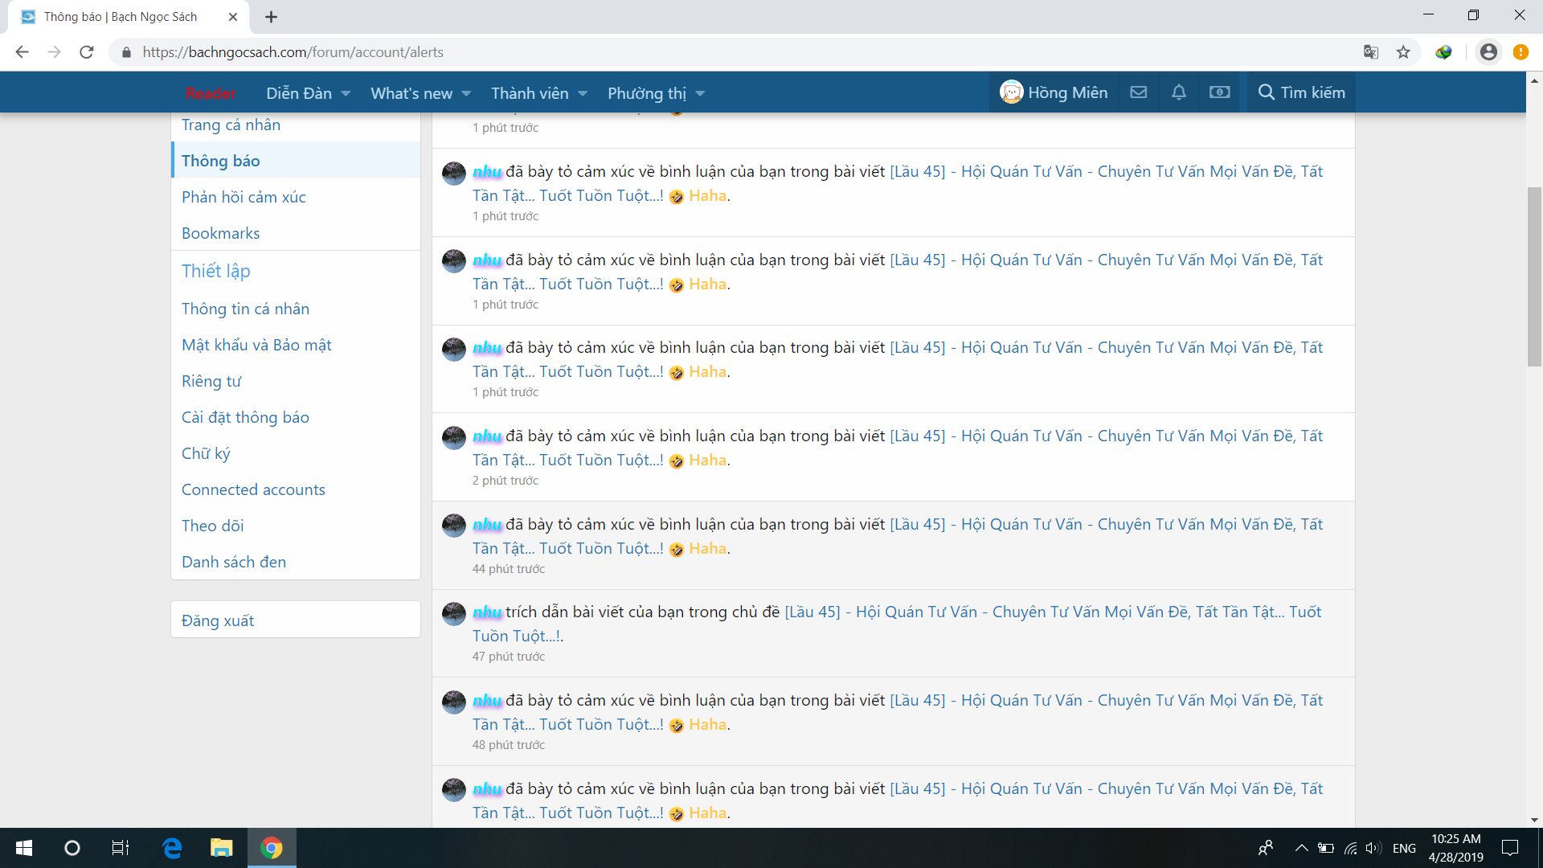The height and width of the screenshot is (868, 1543).
Task: Click the page vertical scrollbar thumb
Action: pyautogui.click(x=1534, y=276)
